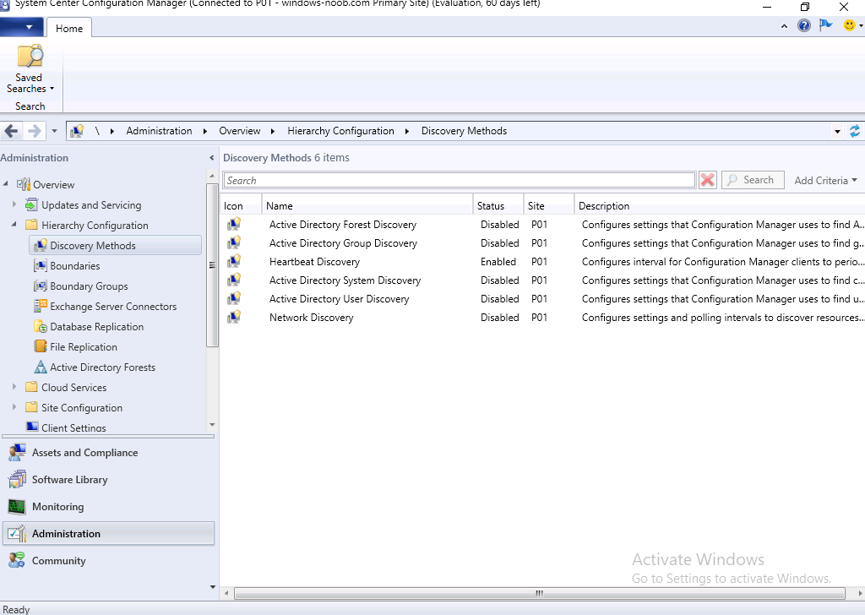
Task: Open the address bar dropdown arrow
Action: pos(837,131)
